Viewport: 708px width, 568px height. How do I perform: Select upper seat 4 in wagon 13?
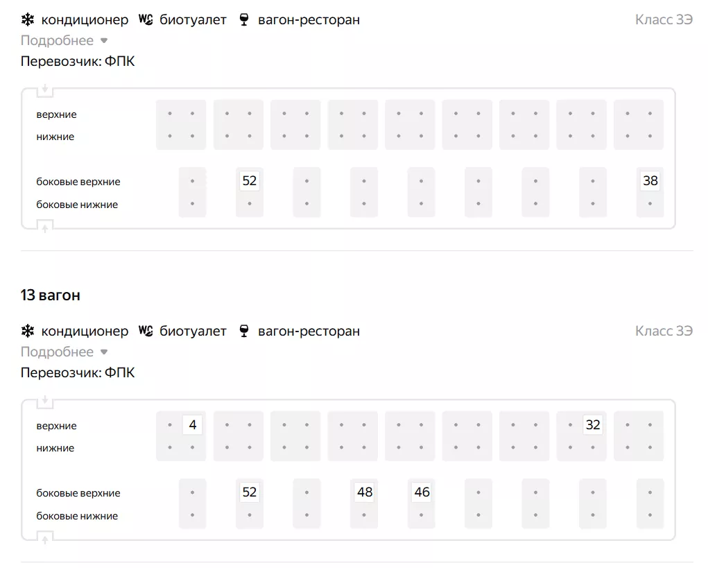(192, 424)
